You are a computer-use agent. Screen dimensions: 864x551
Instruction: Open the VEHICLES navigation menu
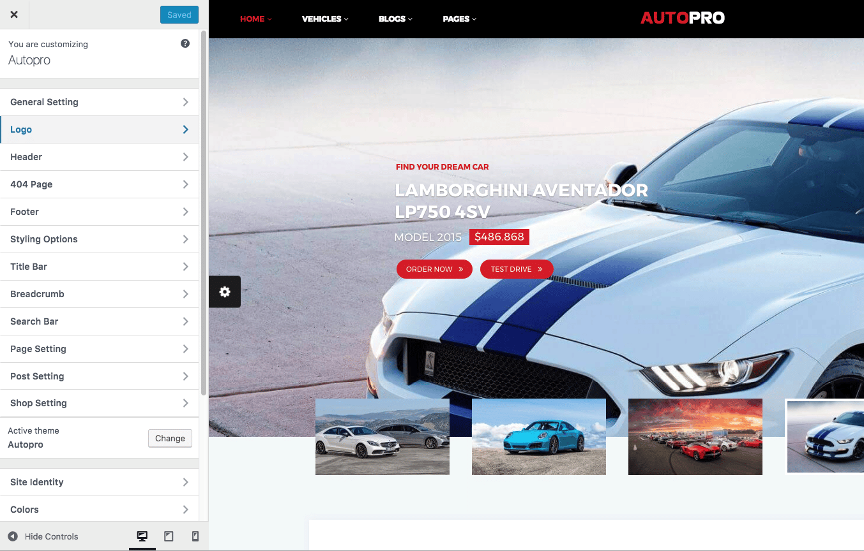(x=325, y=19)
